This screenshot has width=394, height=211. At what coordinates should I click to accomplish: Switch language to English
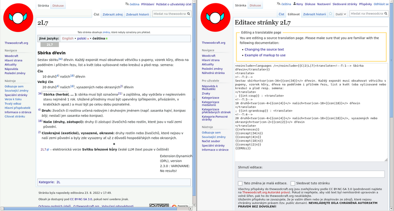(x=68, y=38)
